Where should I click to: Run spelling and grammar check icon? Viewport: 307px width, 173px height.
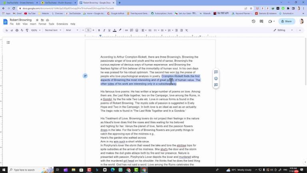pos(22,30)
